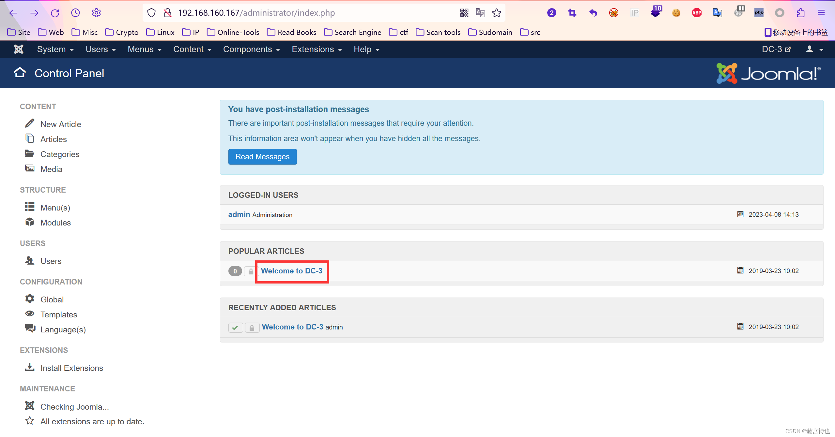Click the New Article pencil icon
Viewport: 835px width, 437px height.
pyautogui.click(x=30, y=124)
